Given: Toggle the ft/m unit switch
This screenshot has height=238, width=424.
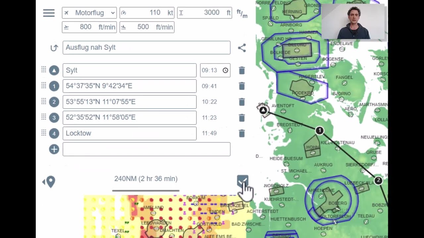Looking at the screenshot, I should pos(242,14).
